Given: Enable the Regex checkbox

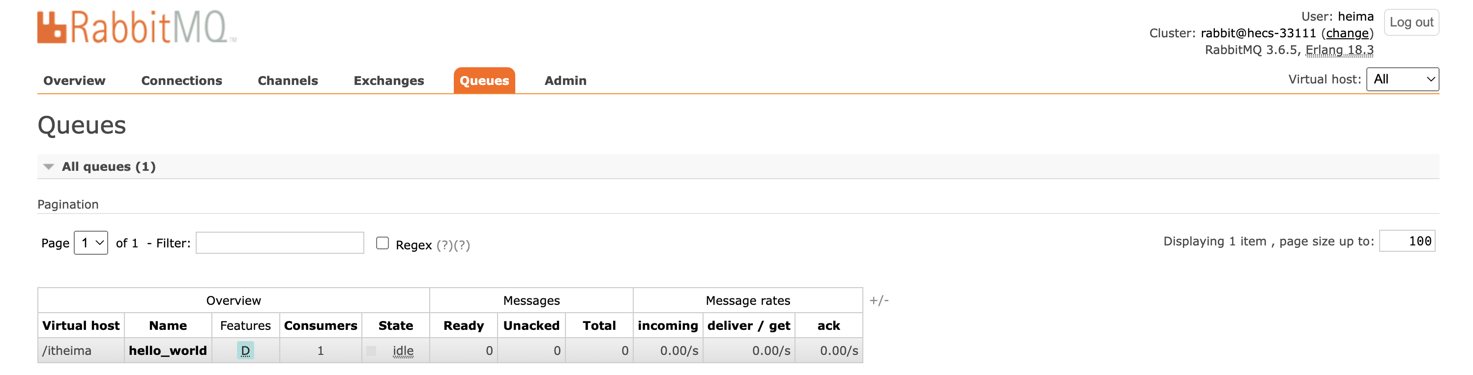Looking at the screenshot, I should tap(383, 243).
